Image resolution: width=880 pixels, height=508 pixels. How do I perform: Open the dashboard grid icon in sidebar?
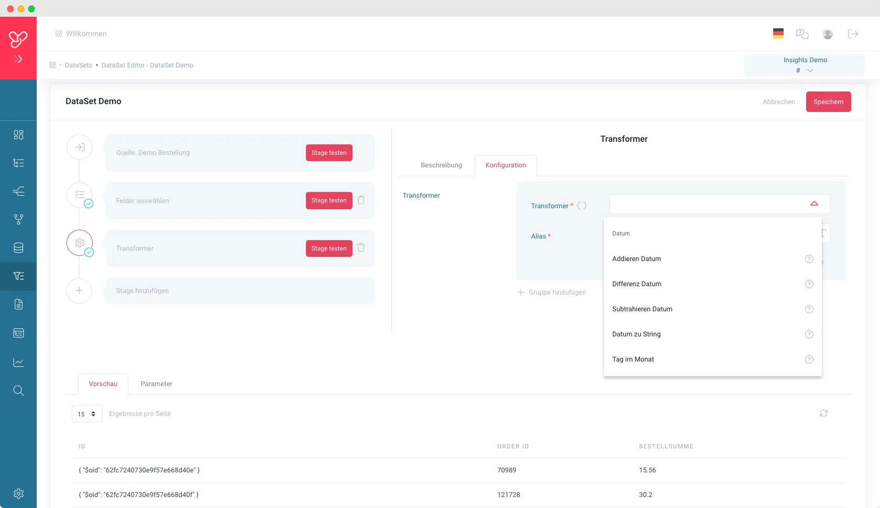pyautogui.click(x=18, y=134)
